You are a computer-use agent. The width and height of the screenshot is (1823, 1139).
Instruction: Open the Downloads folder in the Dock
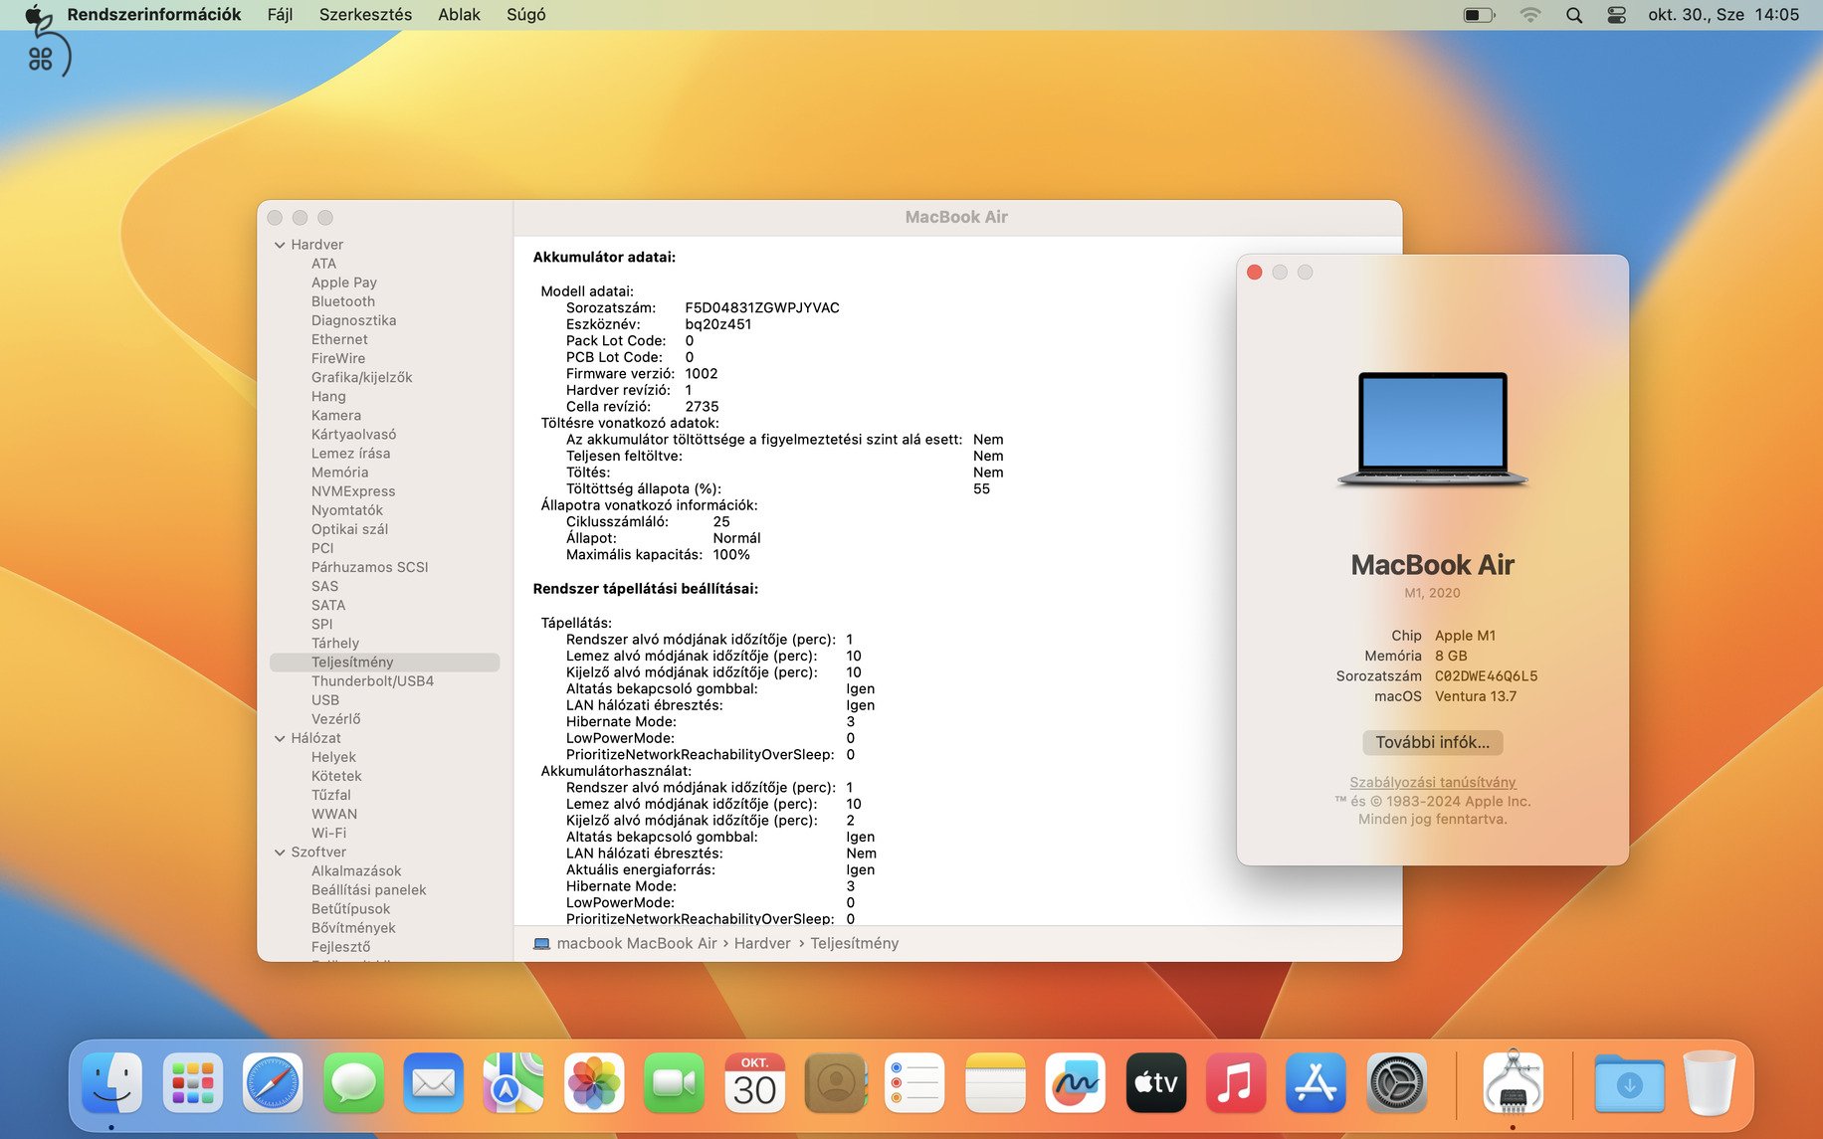[1629, 1082]
